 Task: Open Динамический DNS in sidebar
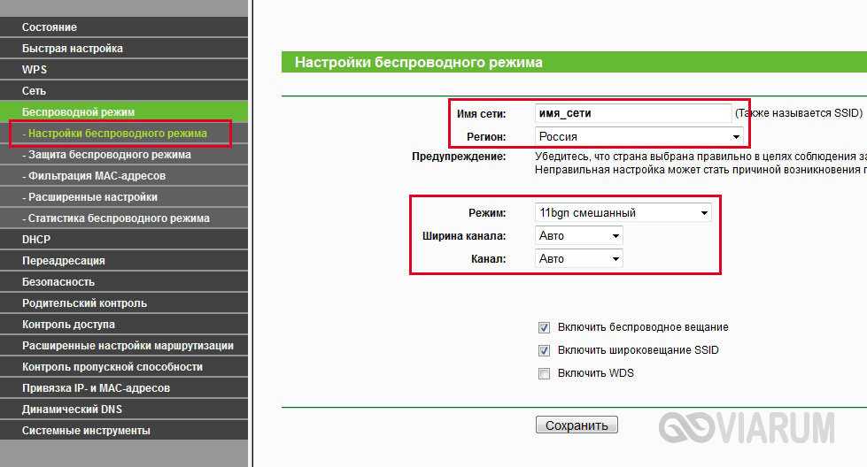[x=72, y=410]
